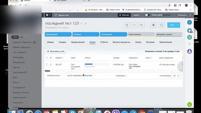Open the browser three-dot menu
The image size is (201, 113).
point(191,5)
